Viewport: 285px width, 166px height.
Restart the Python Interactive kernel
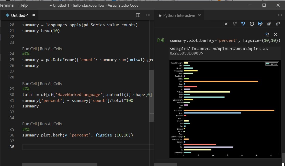(252, 24)
